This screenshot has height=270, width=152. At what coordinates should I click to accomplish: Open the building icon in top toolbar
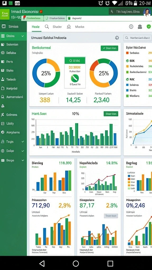tap(140, 27)
